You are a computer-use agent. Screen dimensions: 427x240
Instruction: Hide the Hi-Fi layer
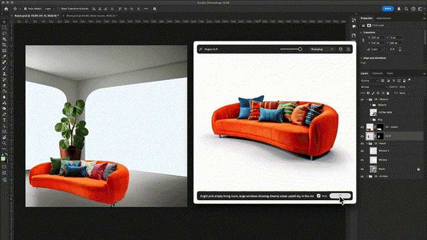pyautogui.click(x=362, y=136)
